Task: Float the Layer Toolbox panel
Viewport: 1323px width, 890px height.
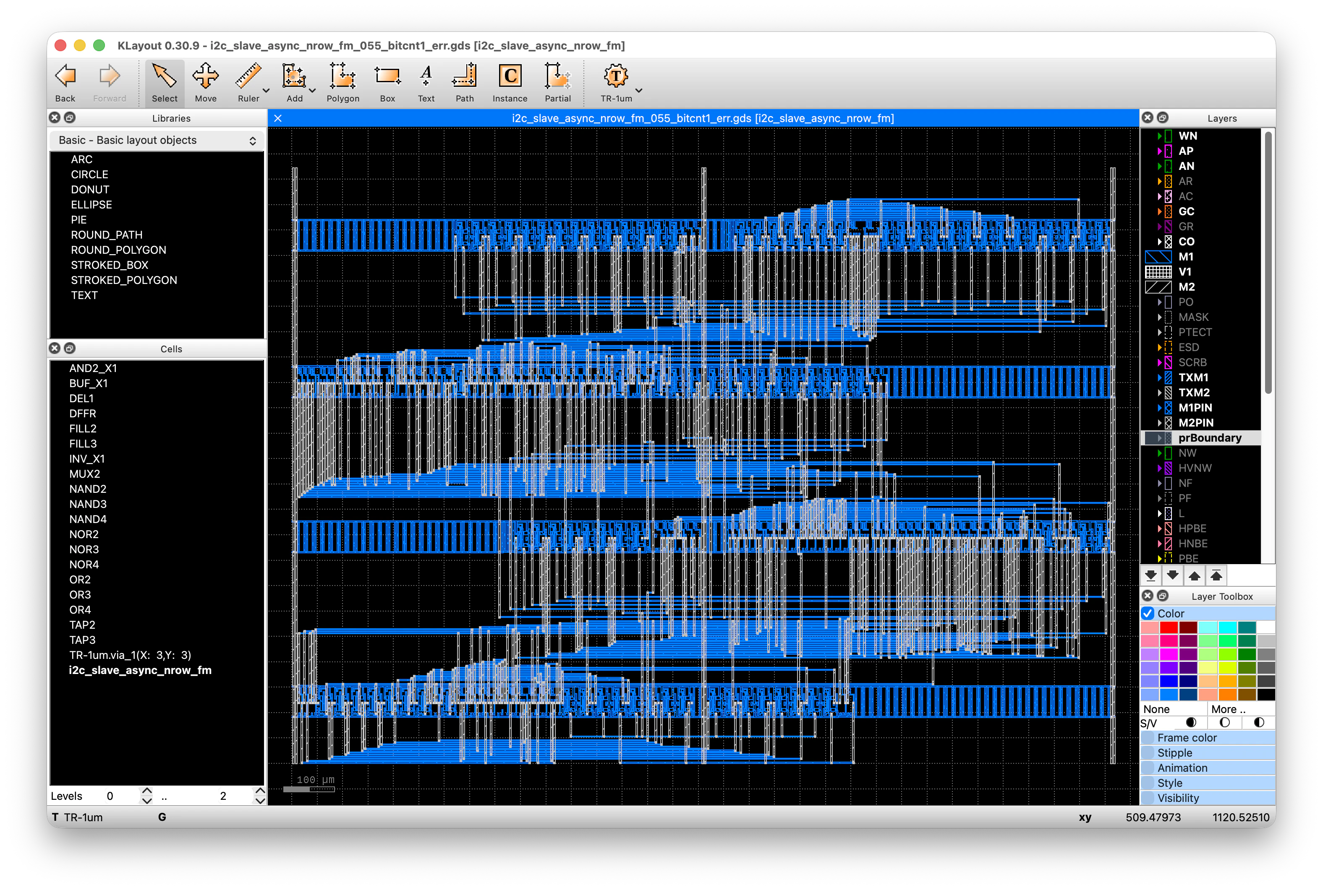Action: [x=1163, y=596]
